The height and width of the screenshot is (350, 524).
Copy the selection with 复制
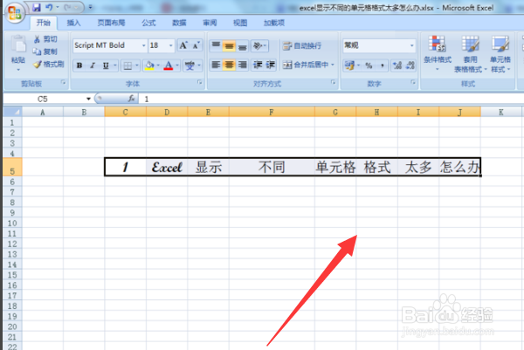tap(45, 51)
